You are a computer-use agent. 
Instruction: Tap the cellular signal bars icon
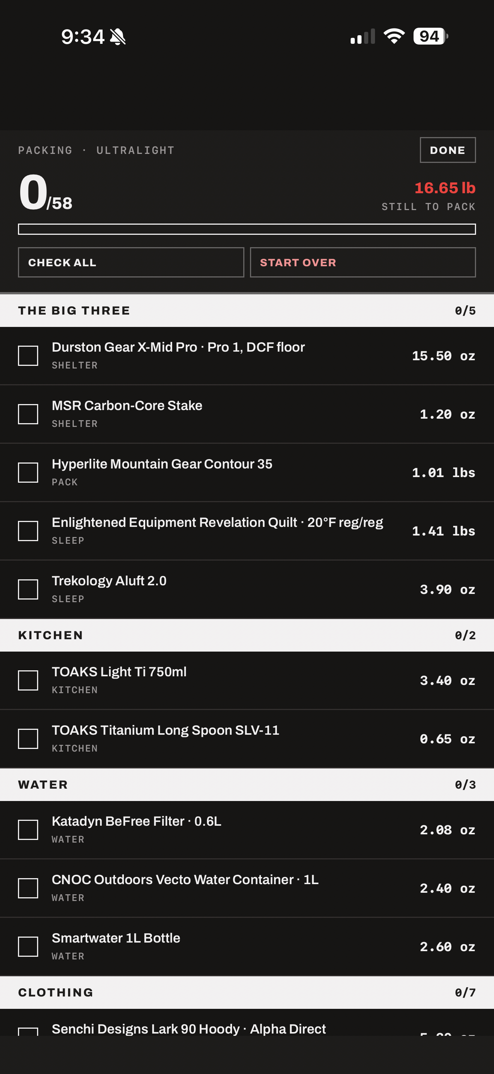pos(363,36)
